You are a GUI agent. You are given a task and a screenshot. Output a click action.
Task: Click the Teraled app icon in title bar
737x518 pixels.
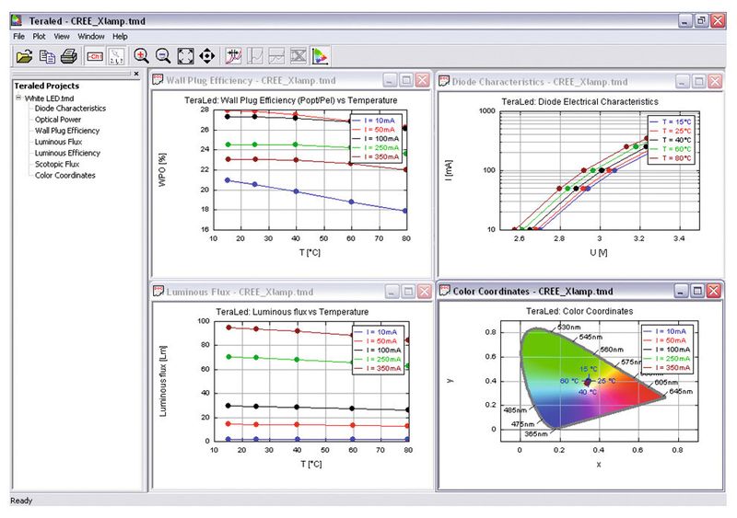coord(17,20)
